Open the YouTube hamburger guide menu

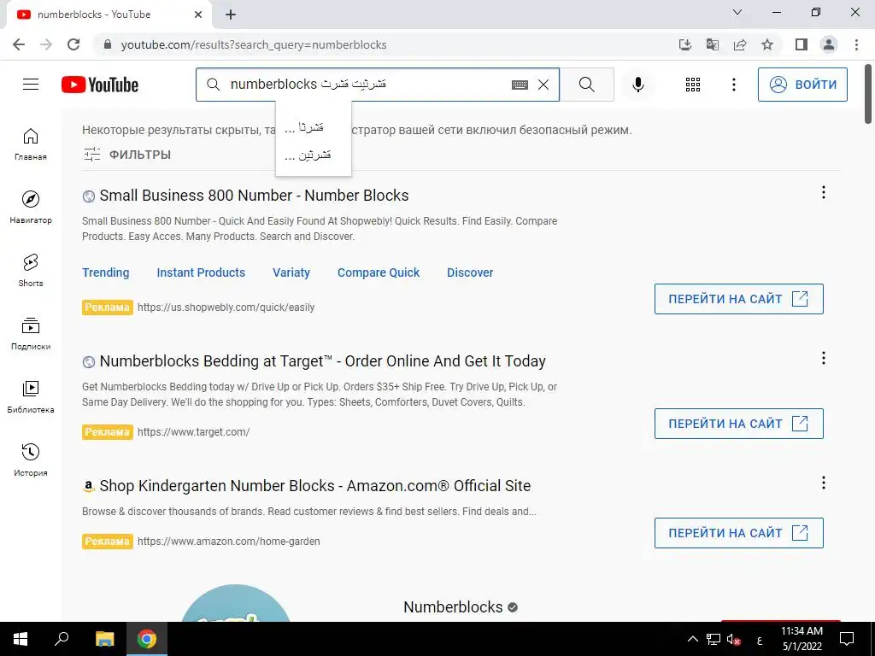pyautogui.click(x=31, y=85)
